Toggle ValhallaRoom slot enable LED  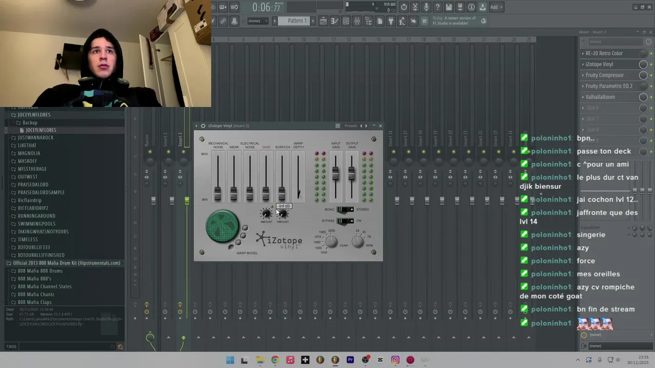pyautogui.click(x=651, y=97)
